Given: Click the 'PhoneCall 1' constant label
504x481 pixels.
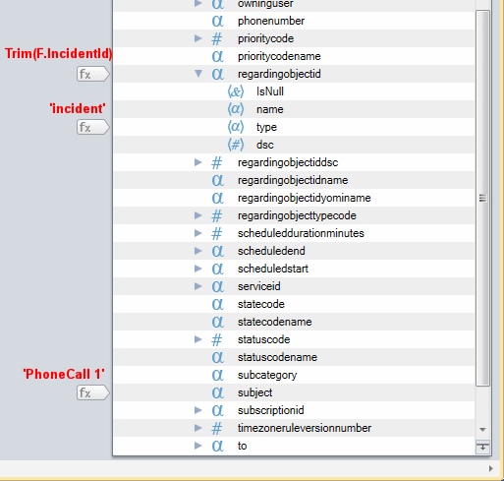Looking at the screenshot, I should [x=64, y=374].
